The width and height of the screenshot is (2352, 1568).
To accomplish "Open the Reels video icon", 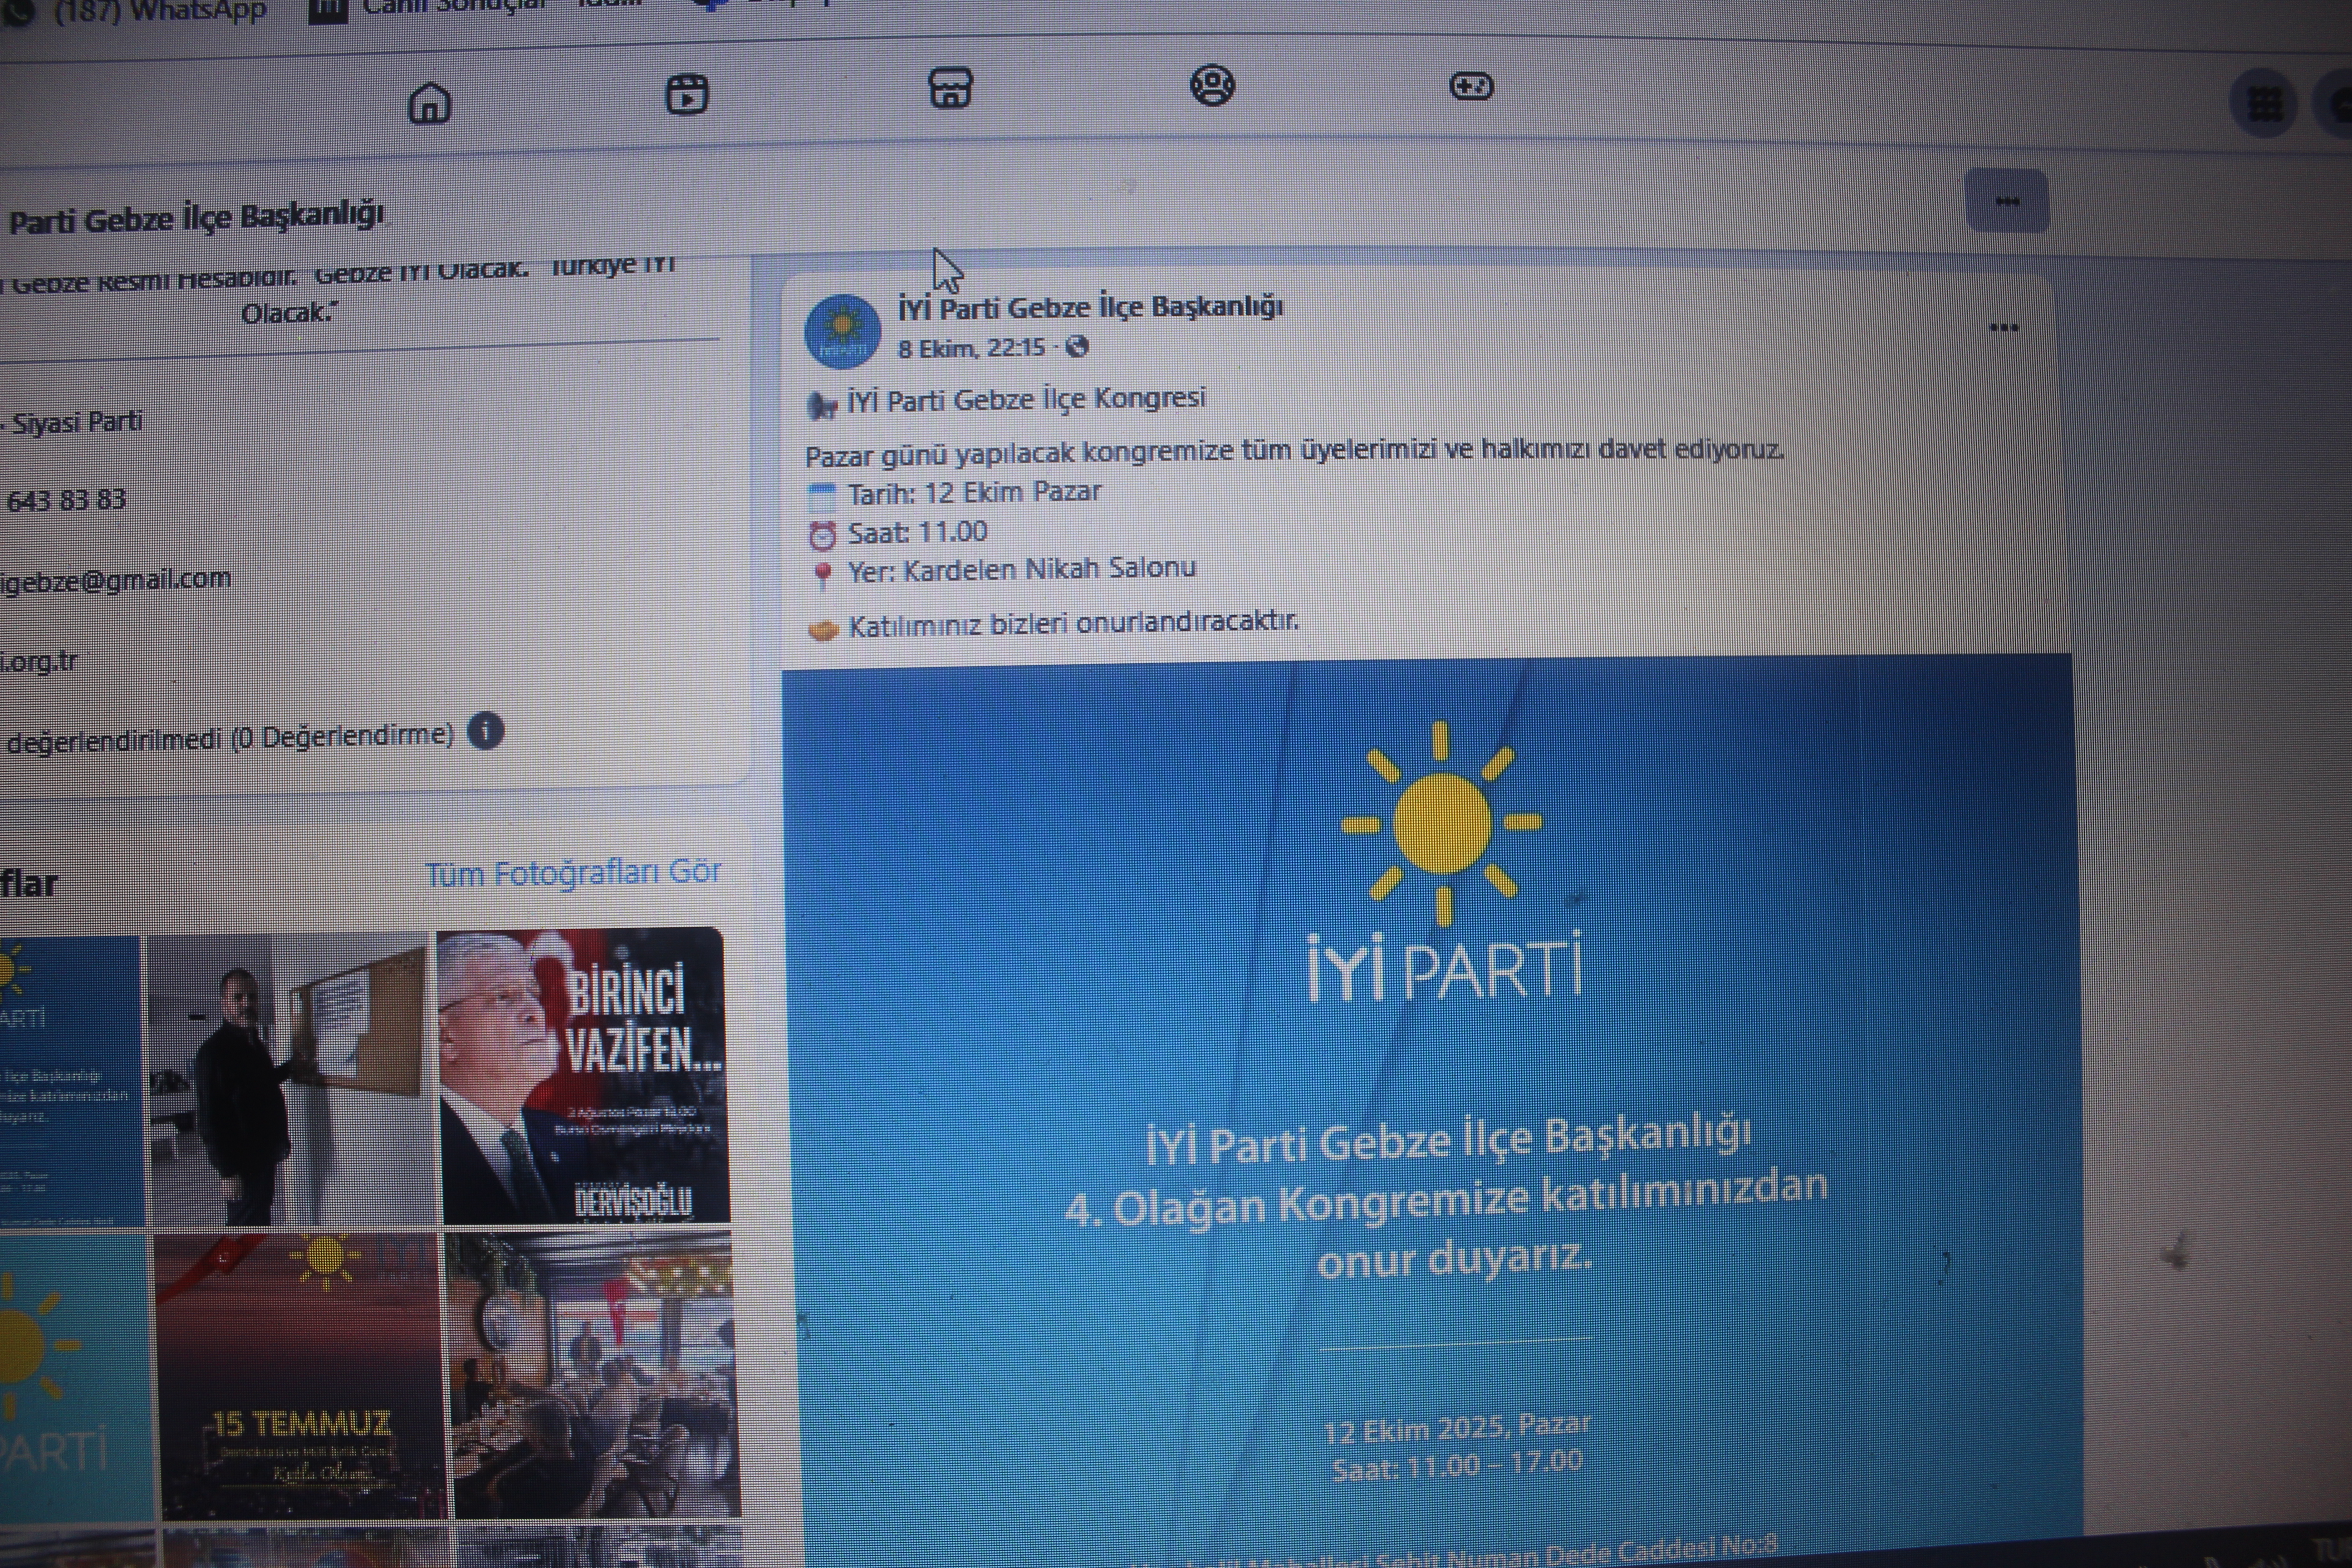I will 687,95.
